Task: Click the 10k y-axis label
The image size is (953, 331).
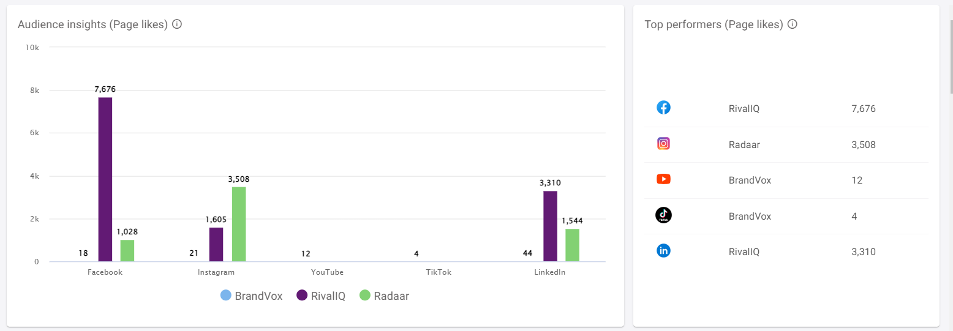Action: 32,47
